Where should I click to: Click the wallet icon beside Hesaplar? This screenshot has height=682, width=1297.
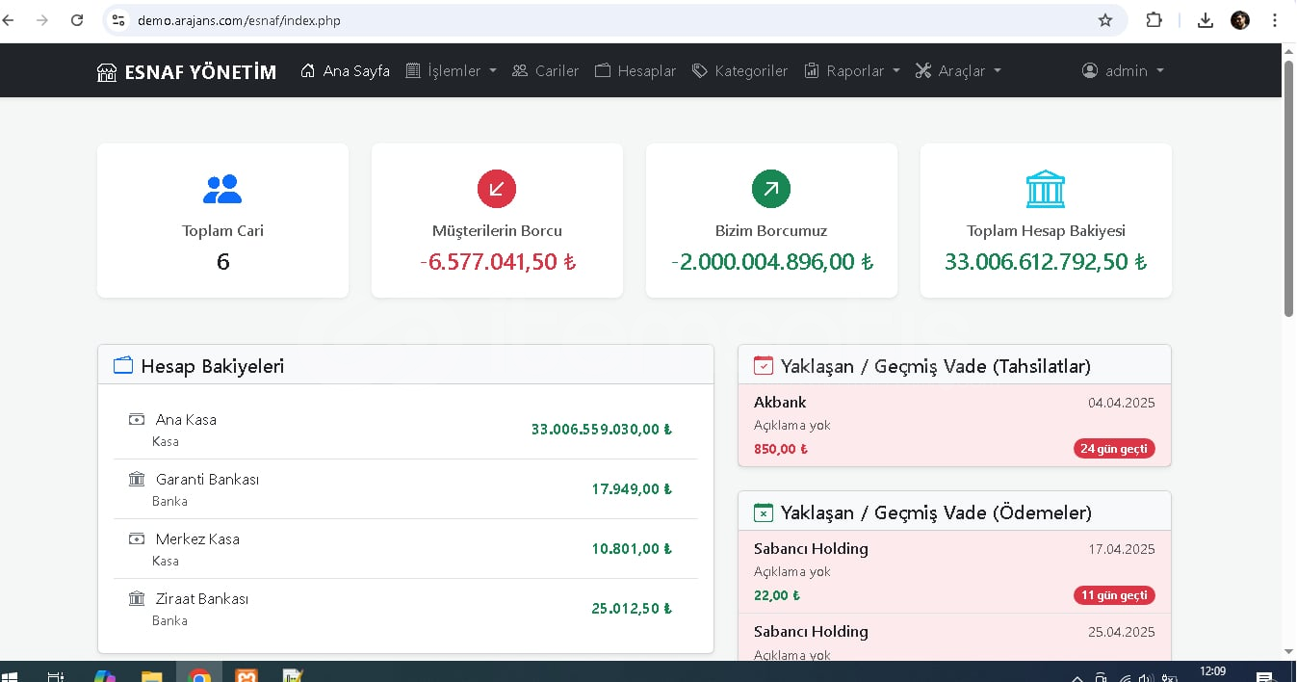pyautogui.click(x=603, y=70)
